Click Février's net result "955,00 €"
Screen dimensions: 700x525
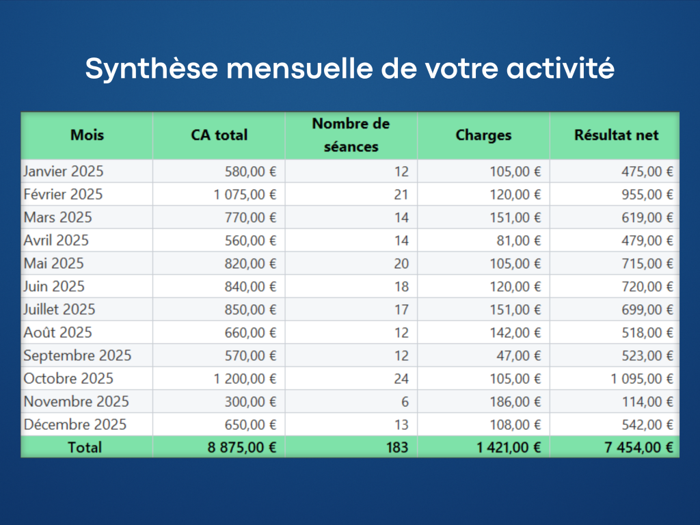pos(648,195)
